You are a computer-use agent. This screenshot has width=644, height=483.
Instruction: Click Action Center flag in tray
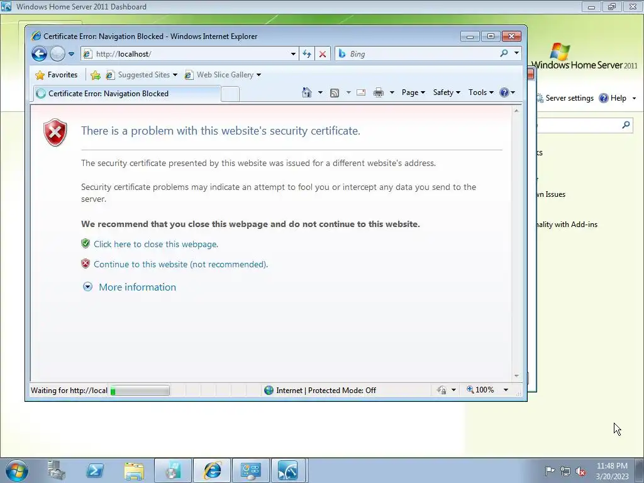(x=550, y=470)
